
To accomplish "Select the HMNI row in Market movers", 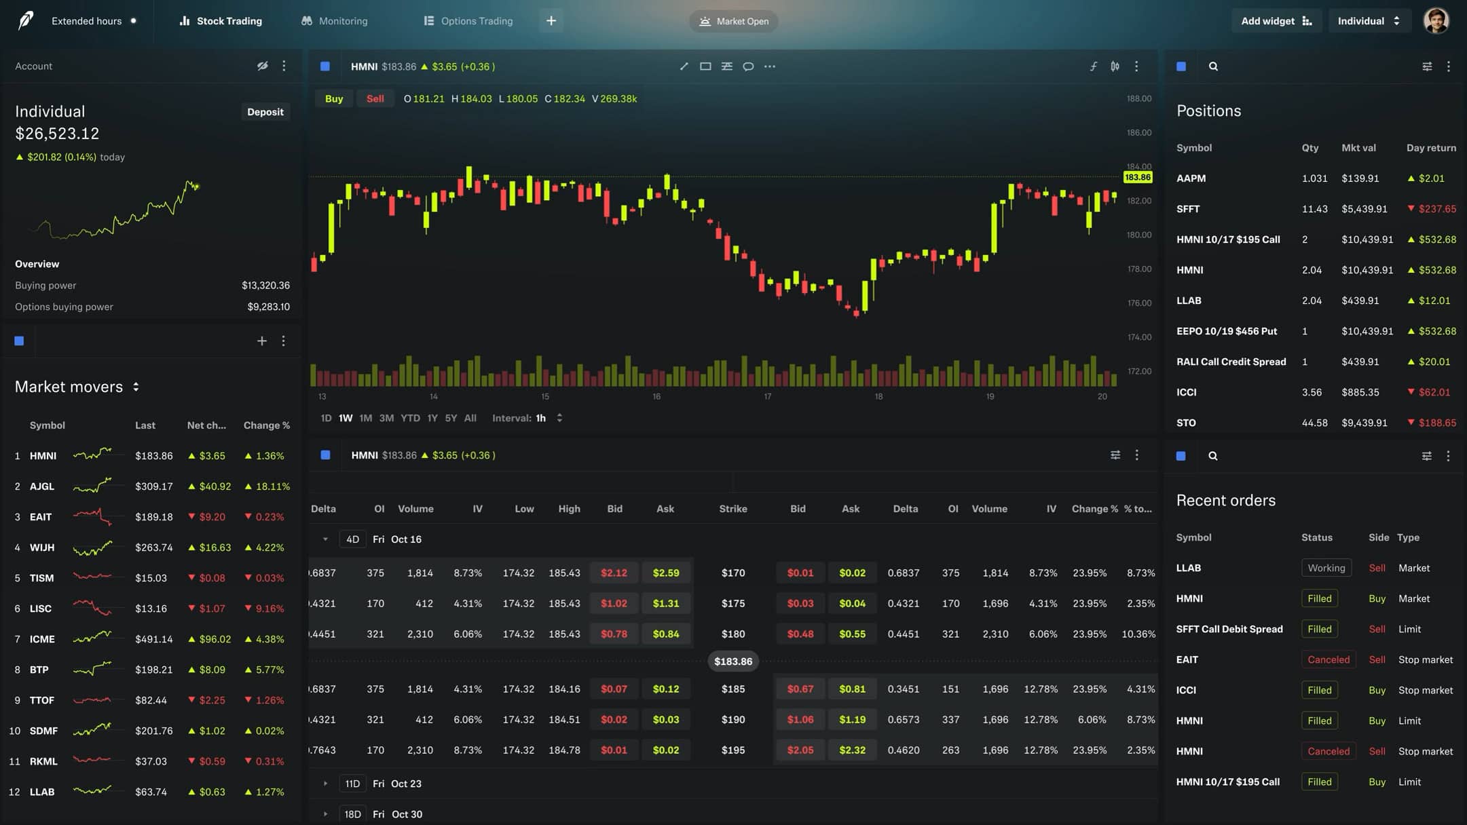I will pyautogui.click(x=42, y=455).
